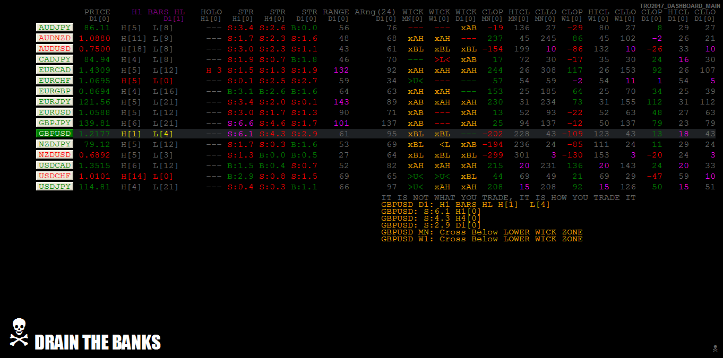Click the PRICE column header
The width and height of the screenshot is (723, 358).
pos(97,12)
